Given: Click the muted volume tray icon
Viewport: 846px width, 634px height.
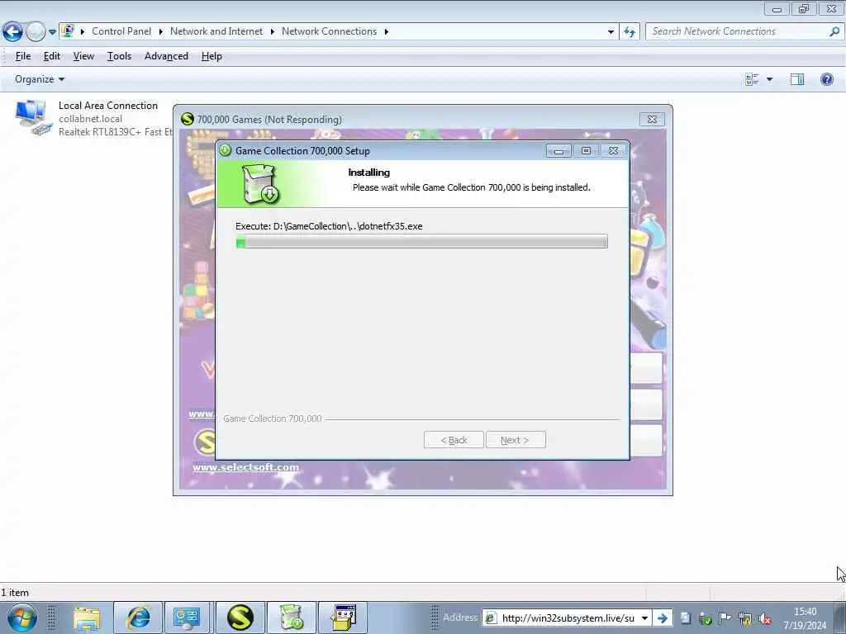Looking at the screenshot, I should (x=764, y=618).
